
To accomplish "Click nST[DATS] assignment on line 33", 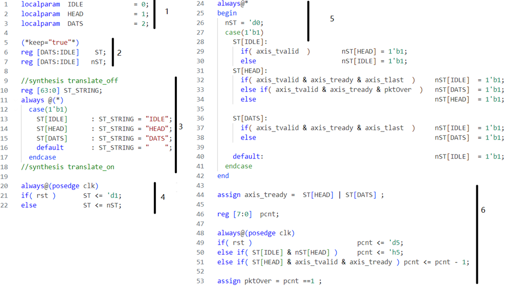I will click(469, 90).
